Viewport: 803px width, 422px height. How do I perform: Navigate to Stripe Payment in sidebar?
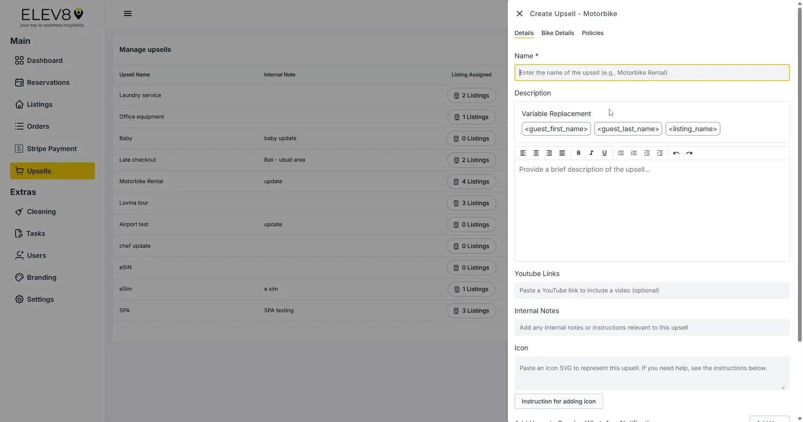pos(51,149)
